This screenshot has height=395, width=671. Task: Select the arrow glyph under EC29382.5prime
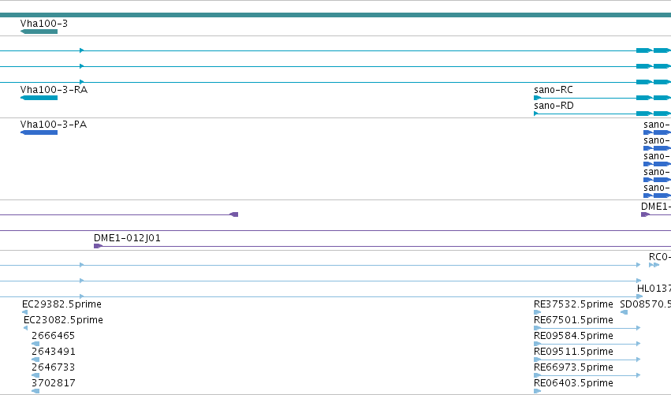pyautogui.click(x=24, y=312)
